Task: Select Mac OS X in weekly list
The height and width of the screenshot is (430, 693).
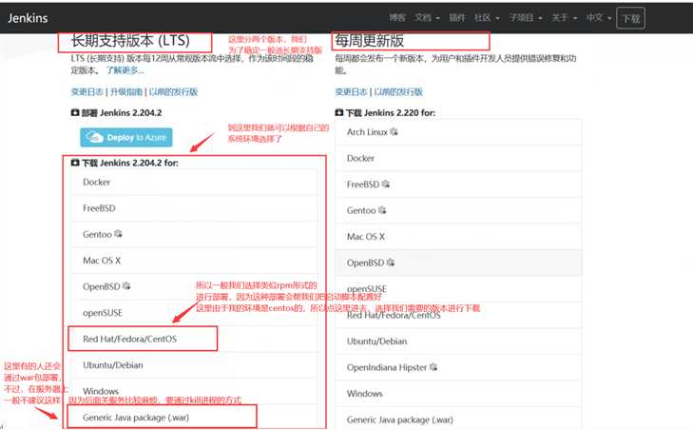Action: coord(458,237)
